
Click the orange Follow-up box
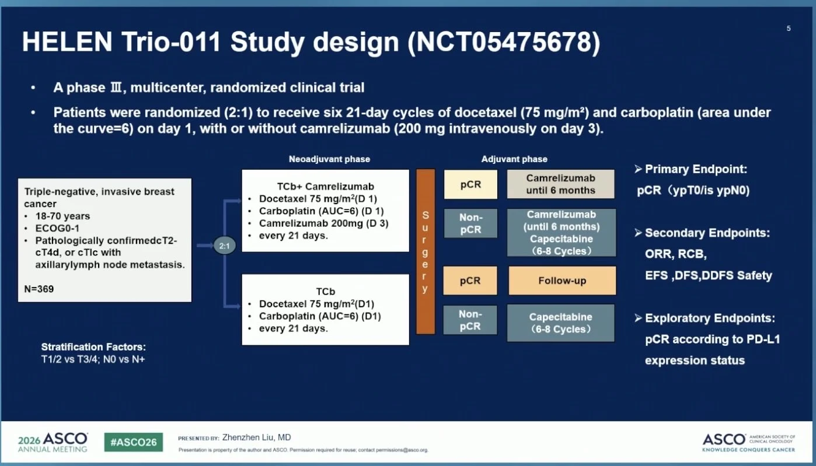click(563, 281)
